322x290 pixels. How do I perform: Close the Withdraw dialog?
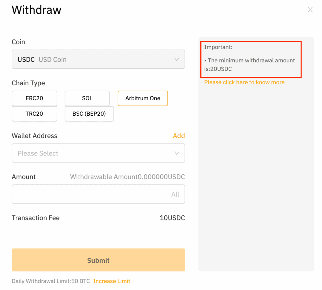coord(310,10)
